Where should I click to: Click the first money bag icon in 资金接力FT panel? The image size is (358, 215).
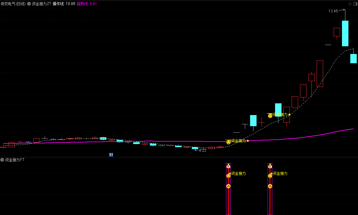(x=228, y=166)
